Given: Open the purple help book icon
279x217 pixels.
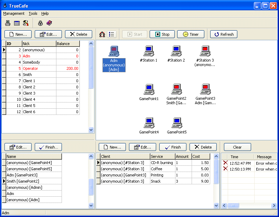Looking at the screenshot, I should 49,23.
